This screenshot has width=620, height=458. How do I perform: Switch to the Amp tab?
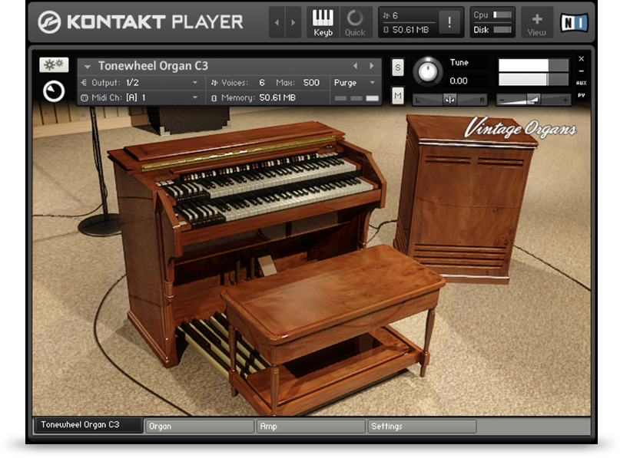pyautogui.click(x=311, y=427)
